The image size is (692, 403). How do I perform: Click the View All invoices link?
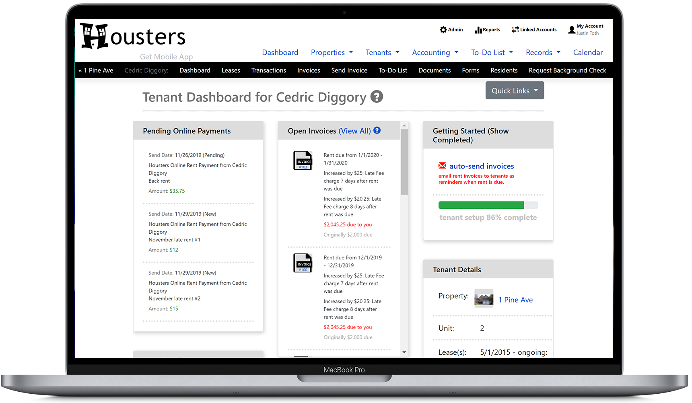tap(354, 130)
